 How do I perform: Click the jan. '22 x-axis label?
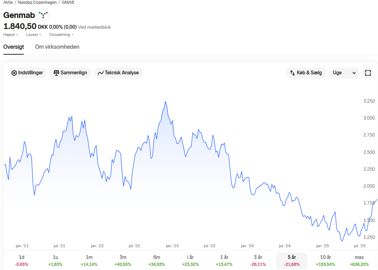(x=97, y=246)
